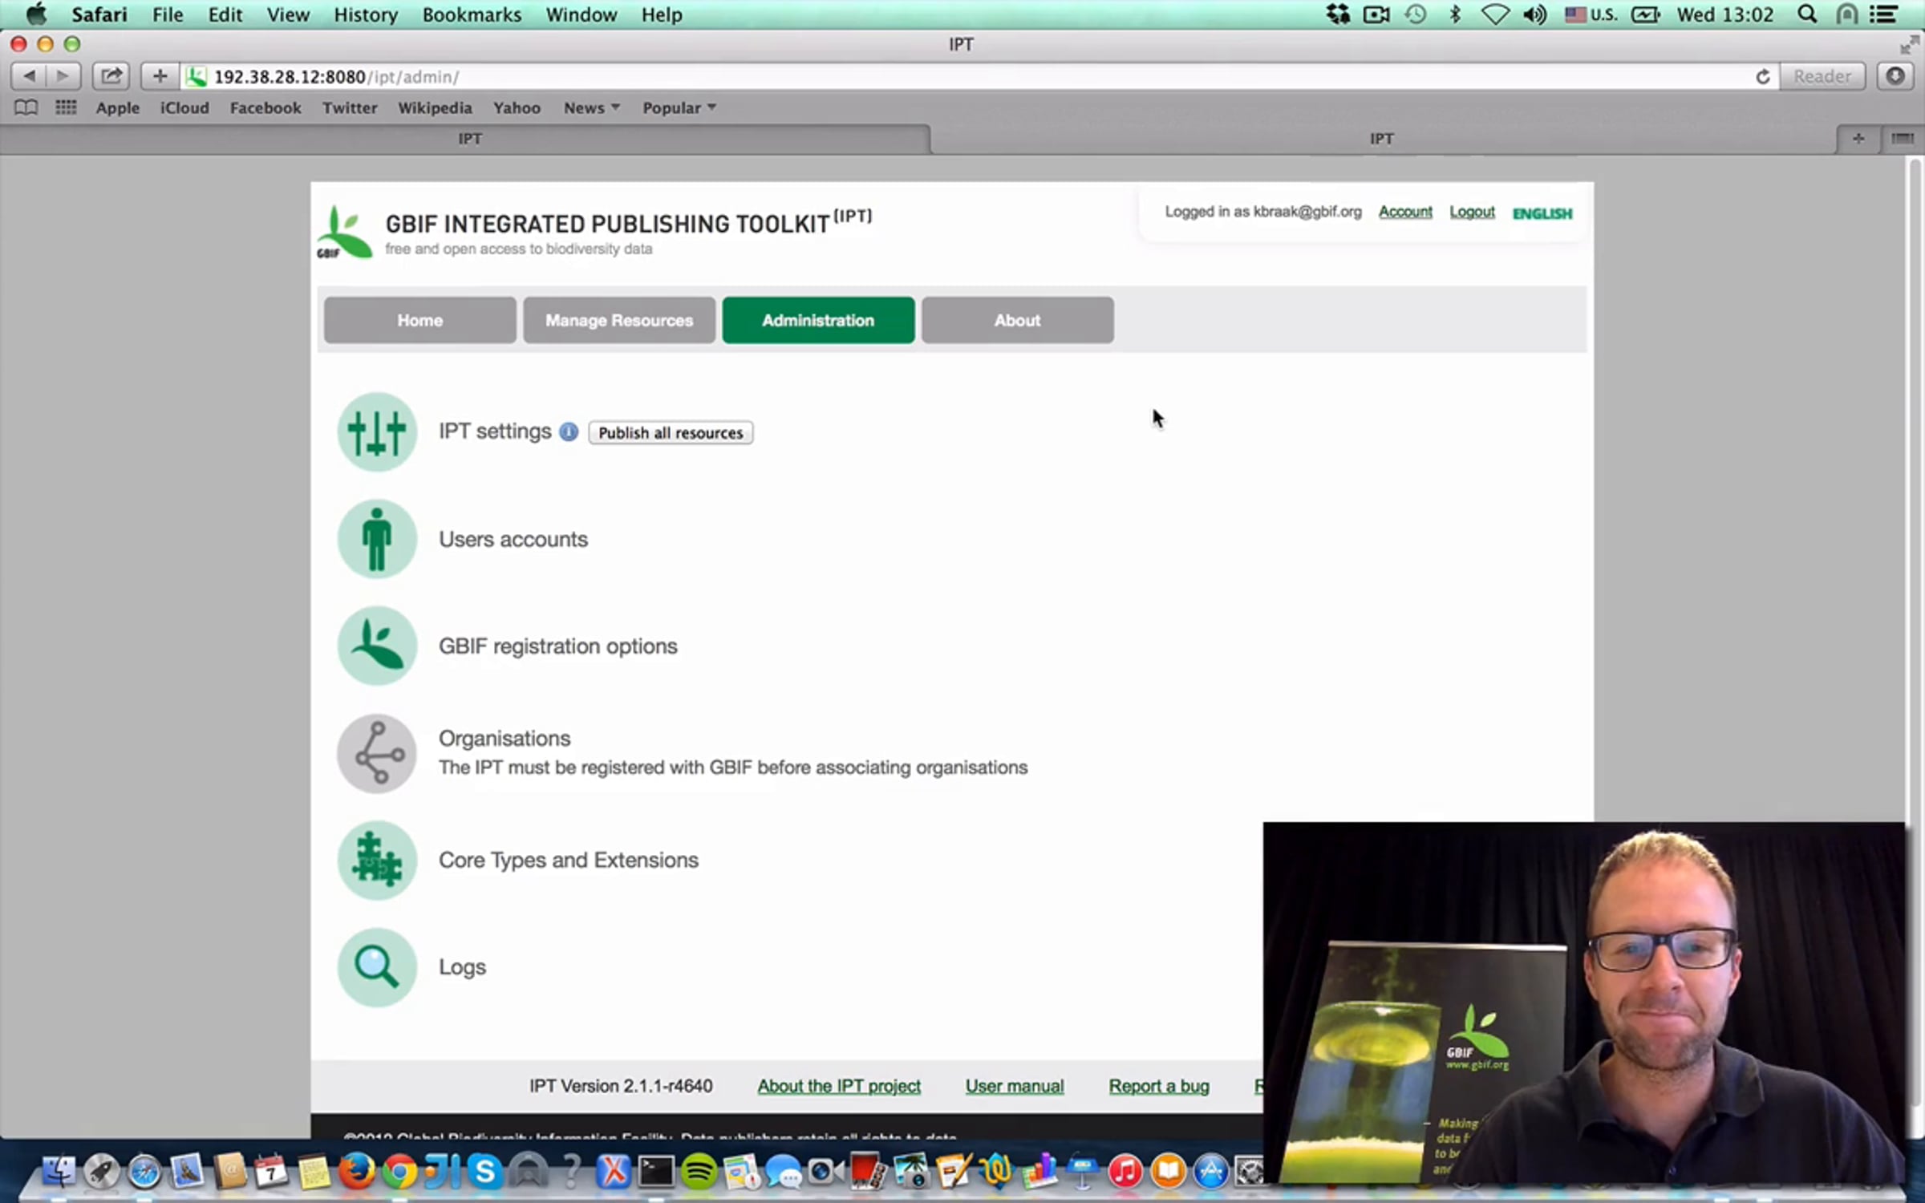Open Messages from the Dock
This screenshot has width=1925, height=1203.
784,1172
